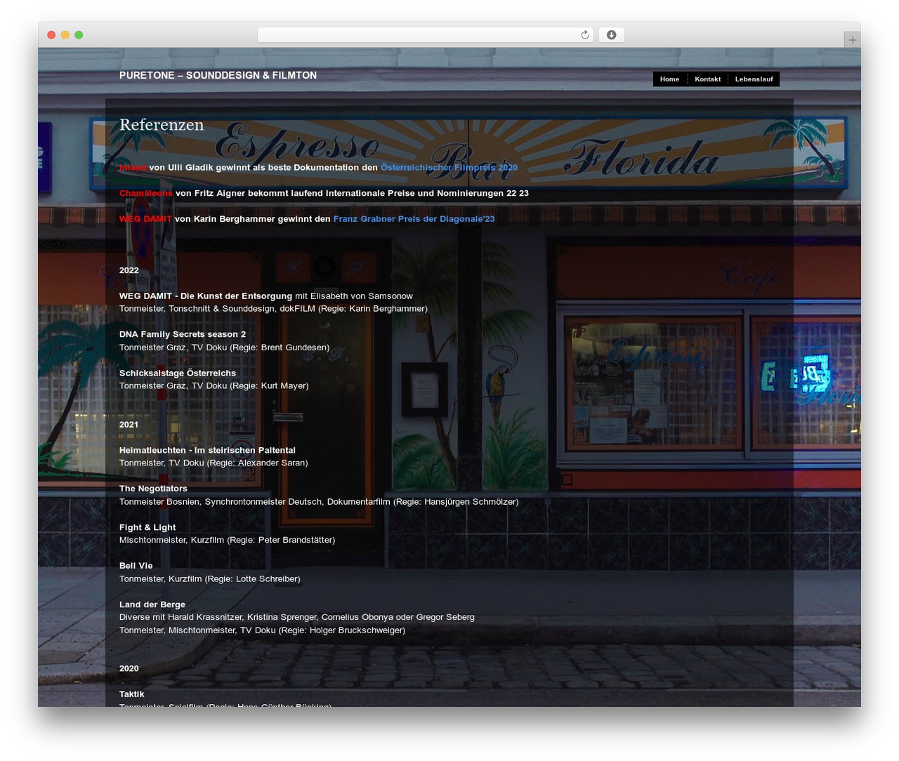Open the Home menu item
Screen dimensions: 899x761
click(669, 79)
